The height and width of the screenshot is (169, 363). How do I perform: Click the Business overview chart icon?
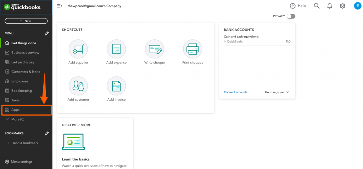click(x=7, y=52)
